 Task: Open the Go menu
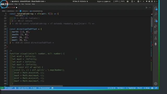pos(20,4)
